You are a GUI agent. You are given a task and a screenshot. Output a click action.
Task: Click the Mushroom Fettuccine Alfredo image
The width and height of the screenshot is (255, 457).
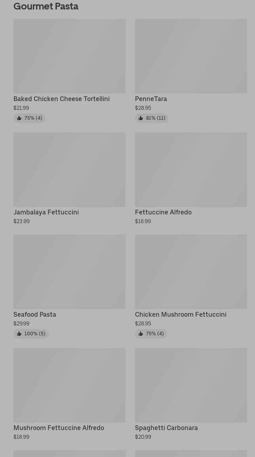tap(69, 385)
